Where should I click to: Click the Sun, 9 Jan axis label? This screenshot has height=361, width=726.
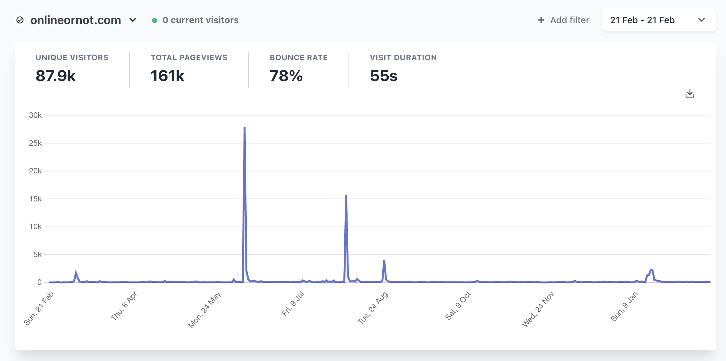(624, 306)
